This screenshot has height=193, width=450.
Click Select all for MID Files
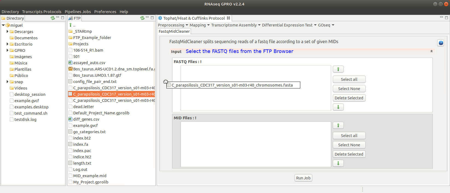click(349, 136)
